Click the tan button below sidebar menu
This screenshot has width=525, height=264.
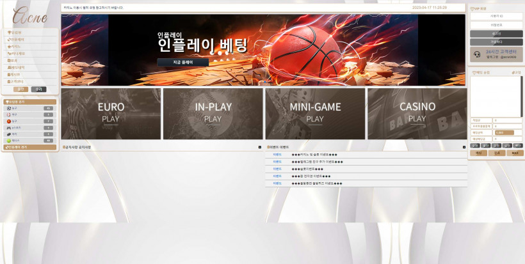point(20,89)
